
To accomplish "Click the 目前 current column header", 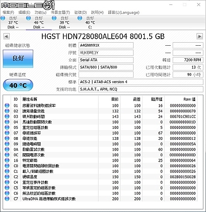I will 110,99.
